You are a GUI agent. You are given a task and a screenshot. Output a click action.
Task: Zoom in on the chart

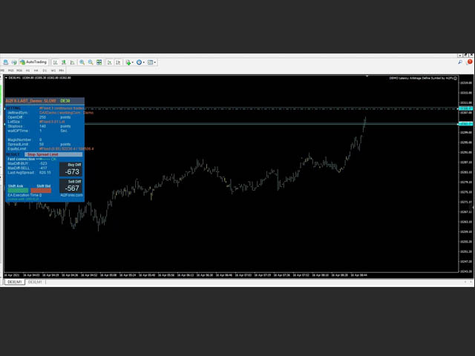(82, 62)
